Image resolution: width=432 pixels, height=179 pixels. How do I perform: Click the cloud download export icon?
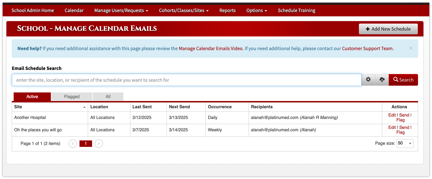click(x=382, y=80)
